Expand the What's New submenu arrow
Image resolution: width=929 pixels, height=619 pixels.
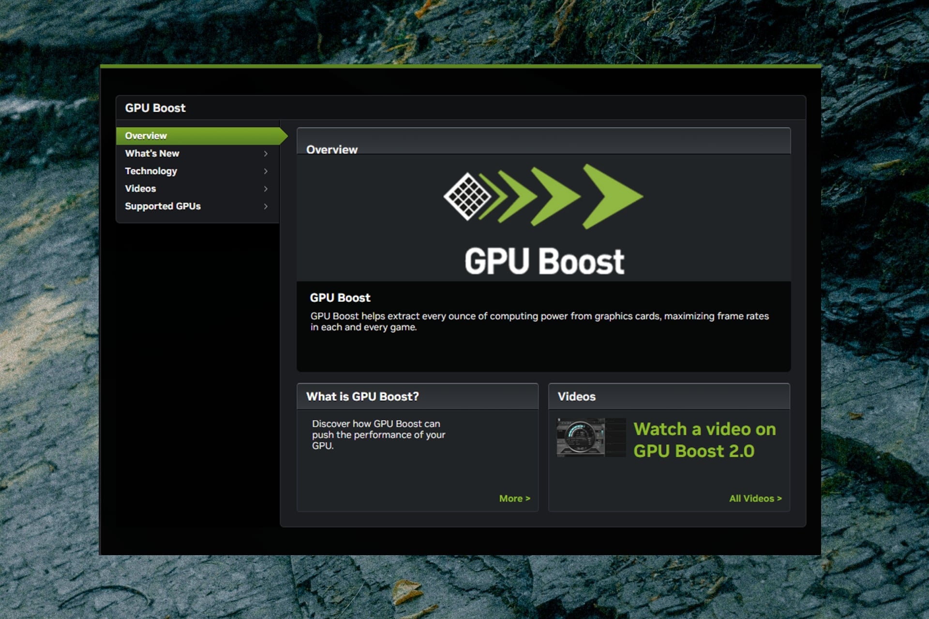(x=266, y=153)
